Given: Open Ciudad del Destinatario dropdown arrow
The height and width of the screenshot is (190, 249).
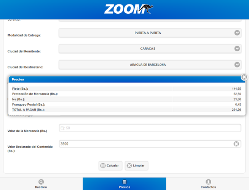Looking at the screenshot, I should (x=237, y=65).
